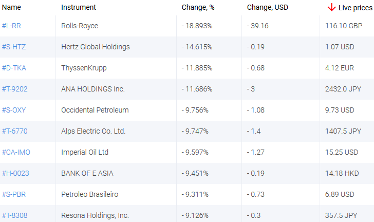Sort table by Name column header
This screenshot has height=222, width=374.
pos(11,7)
